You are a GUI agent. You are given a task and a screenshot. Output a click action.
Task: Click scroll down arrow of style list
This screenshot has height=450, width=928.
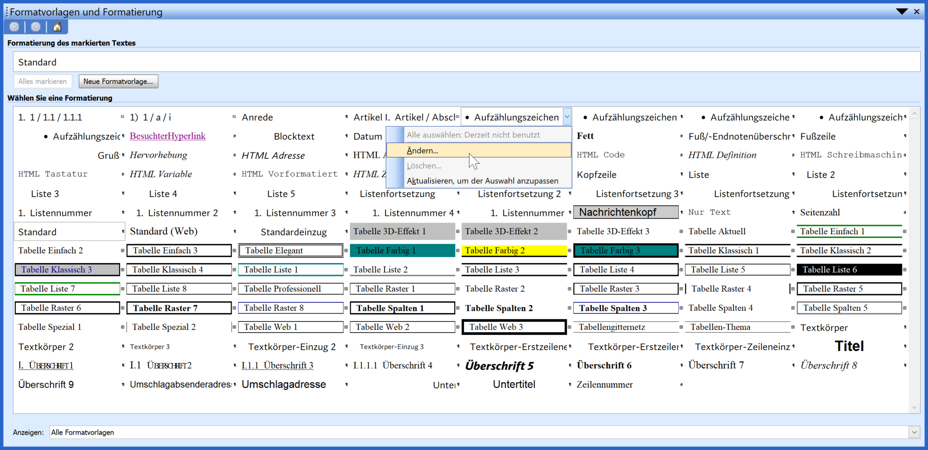(x=914, y=408)
